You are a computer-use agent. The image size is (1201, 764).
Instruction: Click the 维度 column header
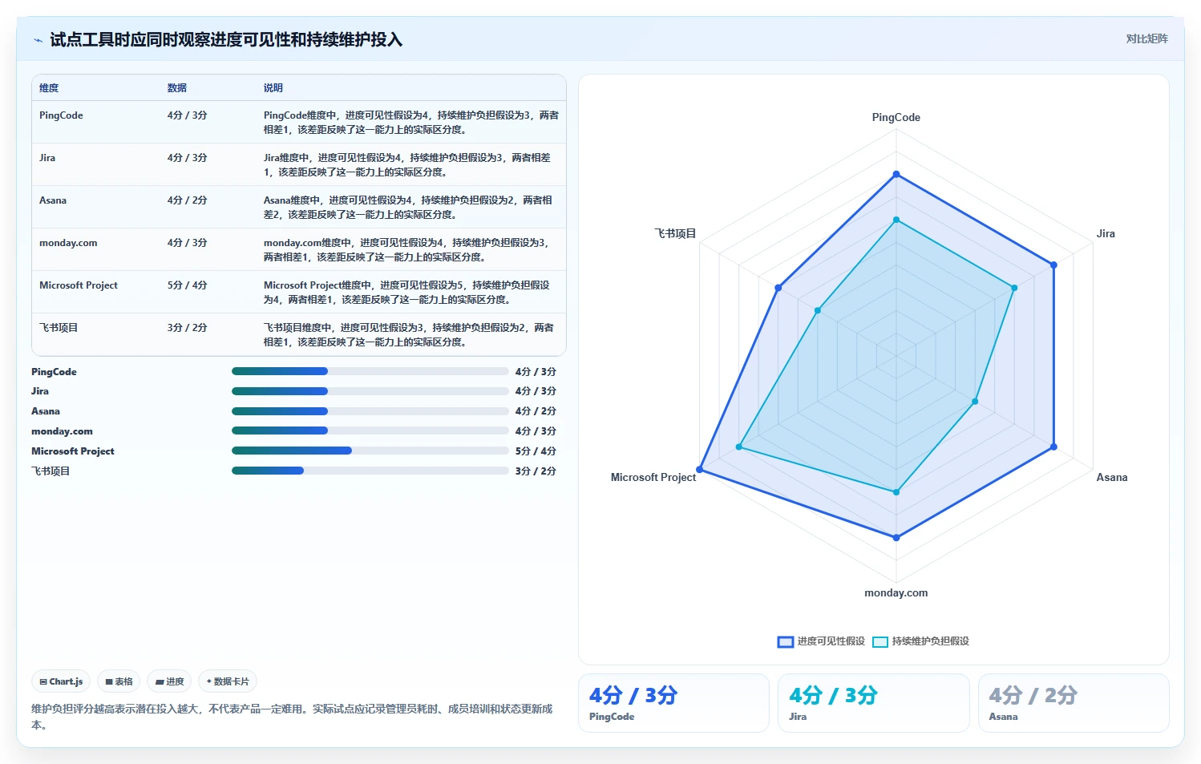(x=49, y=88)
